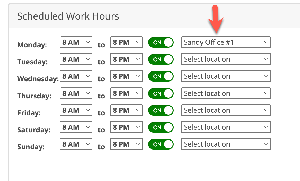
Task: Expand the chevron on Wednesday's location dropdown
Action: click(x=267, y=76)
